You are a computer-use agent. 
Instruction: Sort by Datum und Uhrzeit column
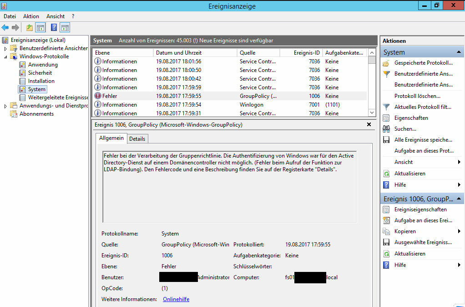pyautogui.click(x=195, y=52)
